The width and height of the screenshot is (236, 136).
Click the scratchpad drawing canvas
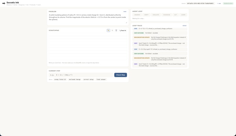88,47
